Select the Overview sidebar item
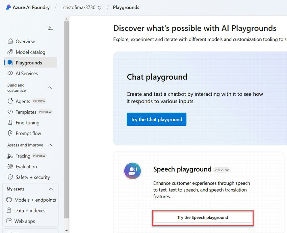Image resolution: width=287 pixels, height=233 pixels. (25, 41)
